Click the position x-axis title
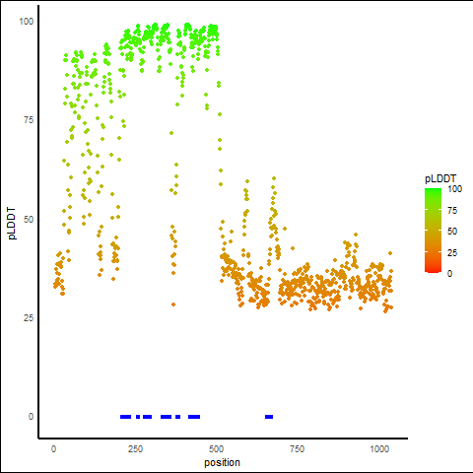Screen dimensions: 473x473 click(x=222, y=462)
